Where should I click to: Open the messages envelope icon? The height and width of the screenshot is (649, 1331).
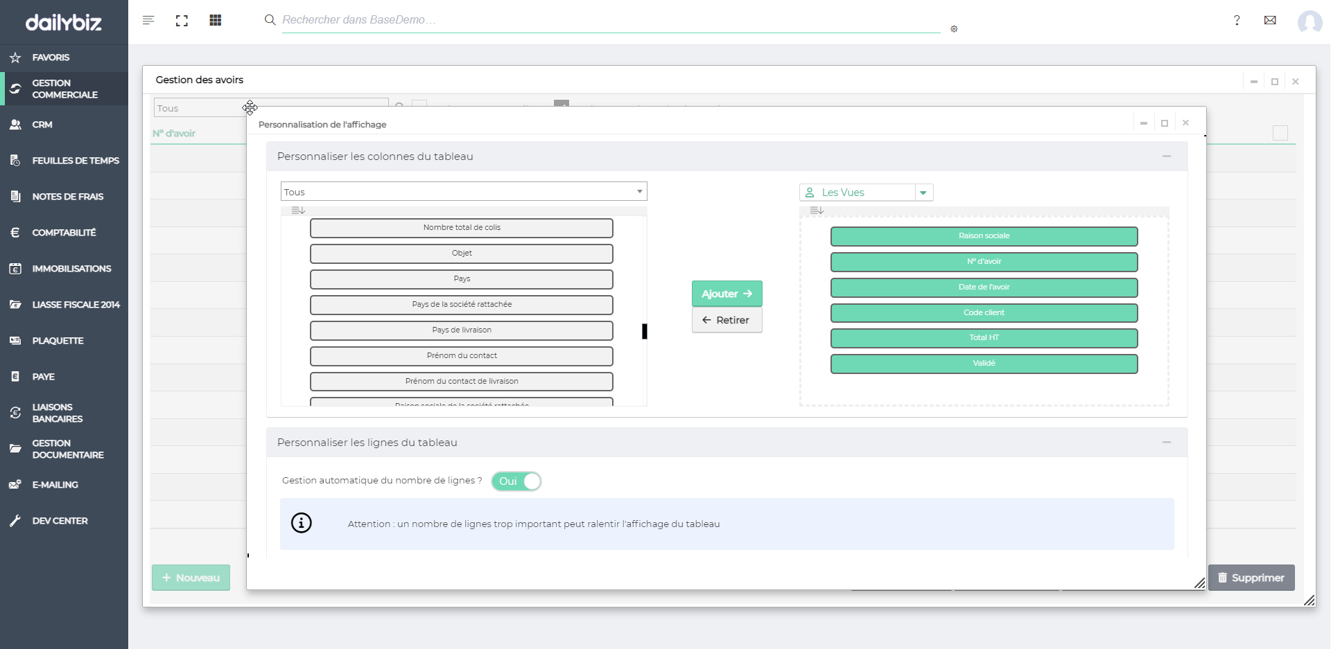[1270, 20]
